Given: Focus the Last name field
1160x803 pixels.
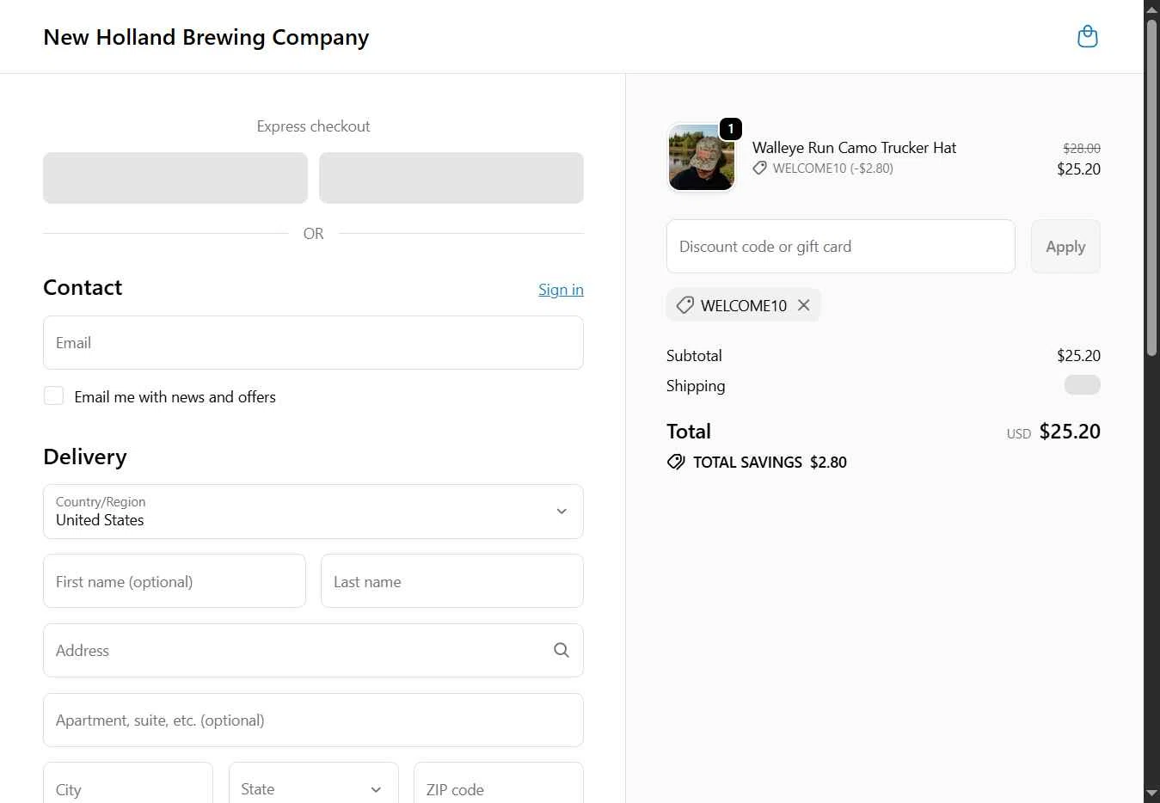Looking at the screenshot, I should (452, 581).
